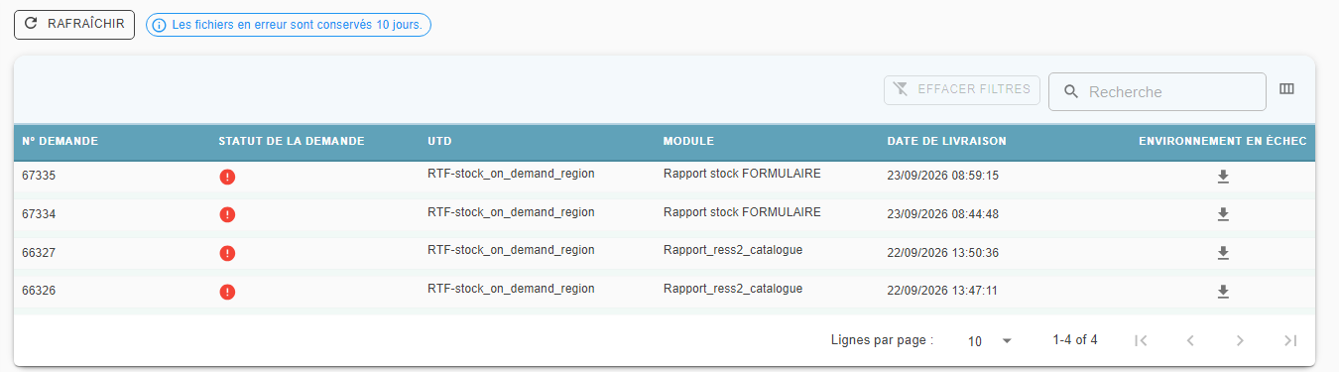Download failed environment for request 66327
The height and width of the screenshot is (372, 1339).
coord(1223,253)
